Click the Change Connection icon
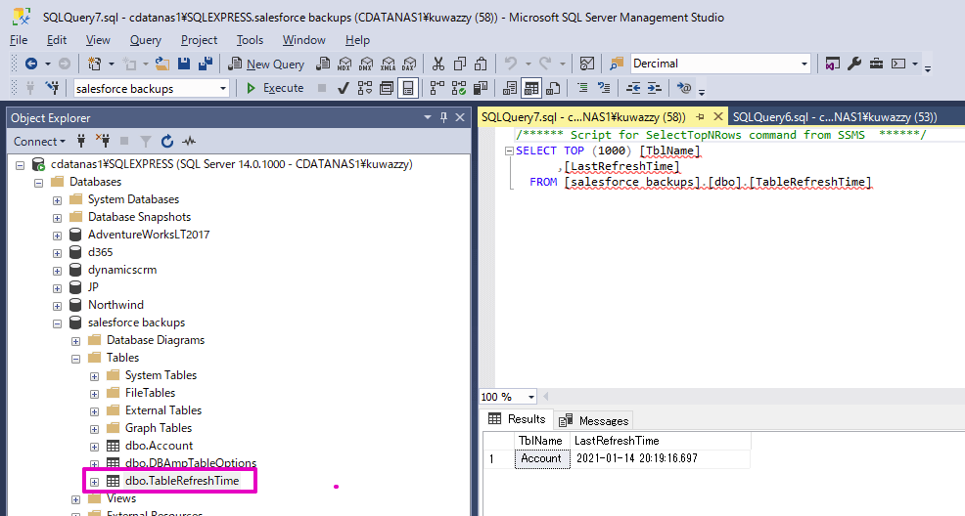965x516 pixels. coord(52,88)
